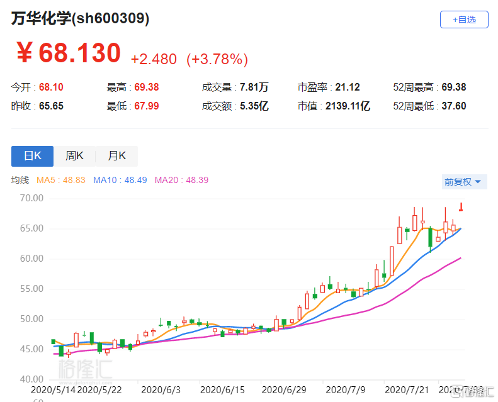Click the 70.00 y-axis label
This screenshot has height=402, width=498.
(31, 198)
